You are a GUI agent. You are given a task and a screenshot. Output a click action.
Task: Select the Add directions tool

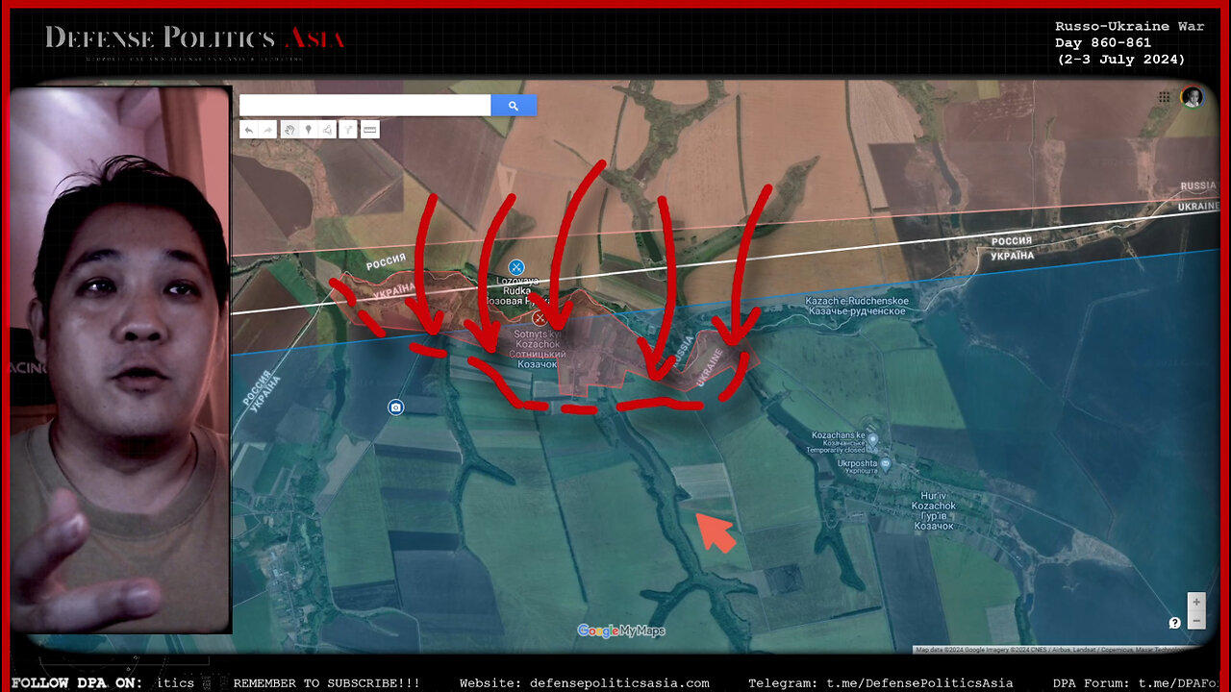click(x=347, y=130)
